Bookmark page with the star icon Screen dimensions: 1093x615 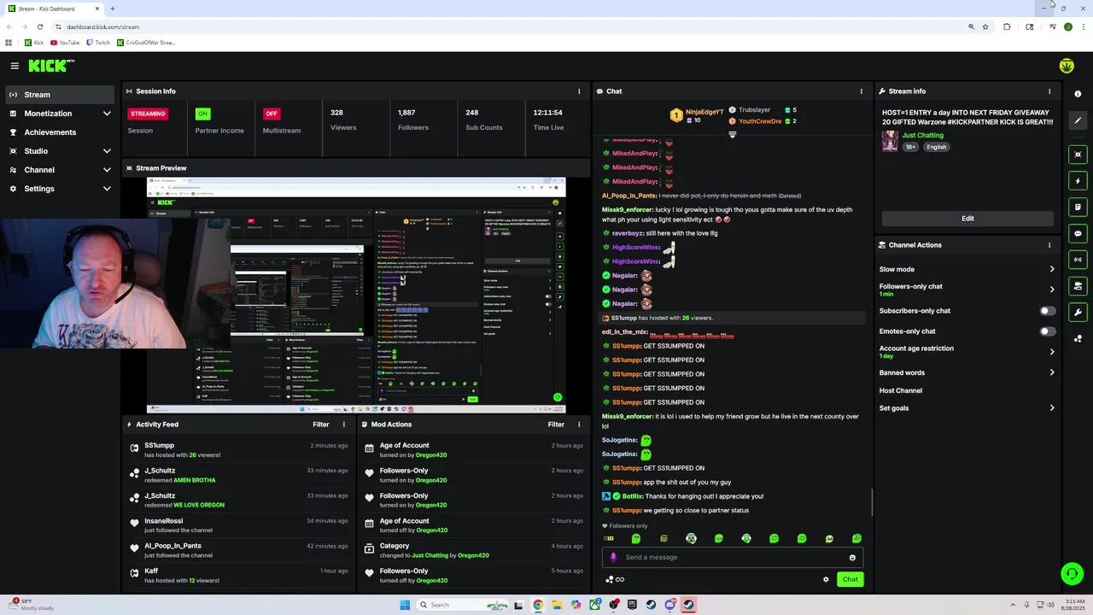(x=985, y=26)
